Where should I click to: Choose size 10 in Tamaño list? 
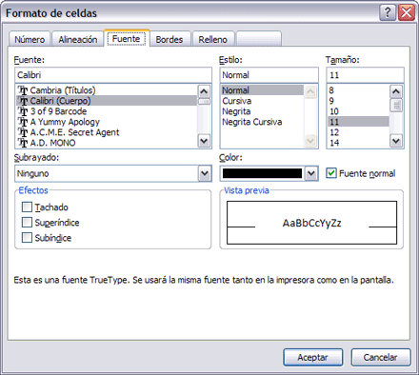tap(358, 111)
